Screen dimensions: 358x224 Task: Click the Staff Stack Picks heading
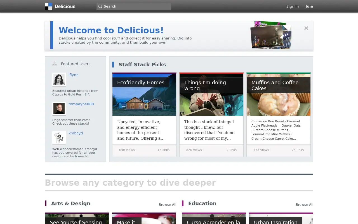click(142, 65)
